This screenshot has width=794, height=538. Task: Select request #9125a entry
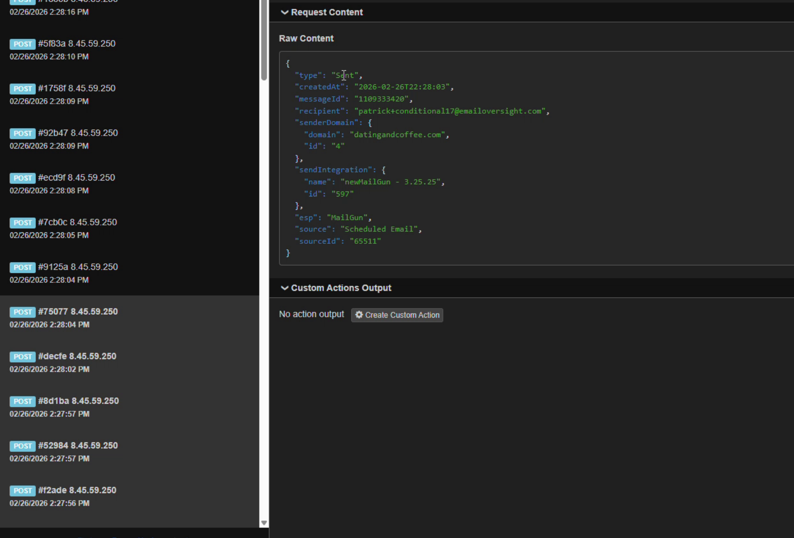(130, 273)
